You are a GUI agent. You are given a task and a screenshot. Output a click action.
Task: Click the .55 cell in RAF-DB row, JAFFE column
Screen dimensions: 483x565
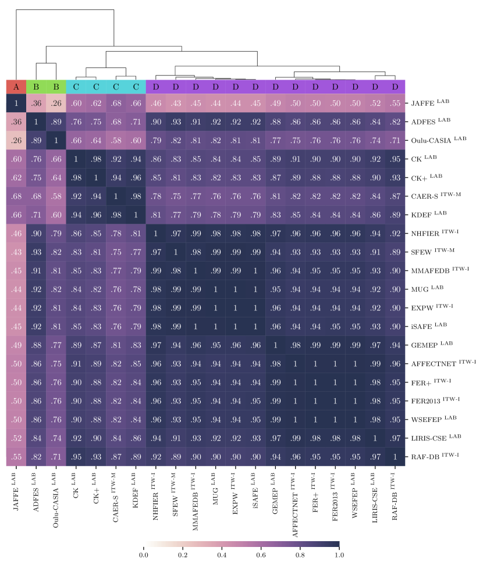coord(16,457)
